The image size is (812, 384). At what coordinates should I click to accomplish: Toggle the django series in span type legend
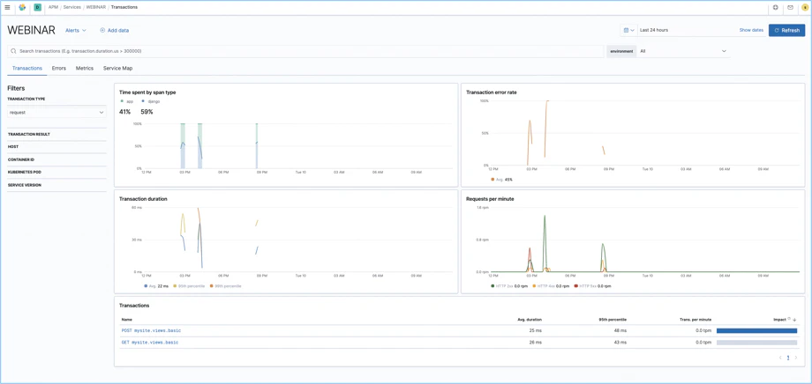pos(151,101)
